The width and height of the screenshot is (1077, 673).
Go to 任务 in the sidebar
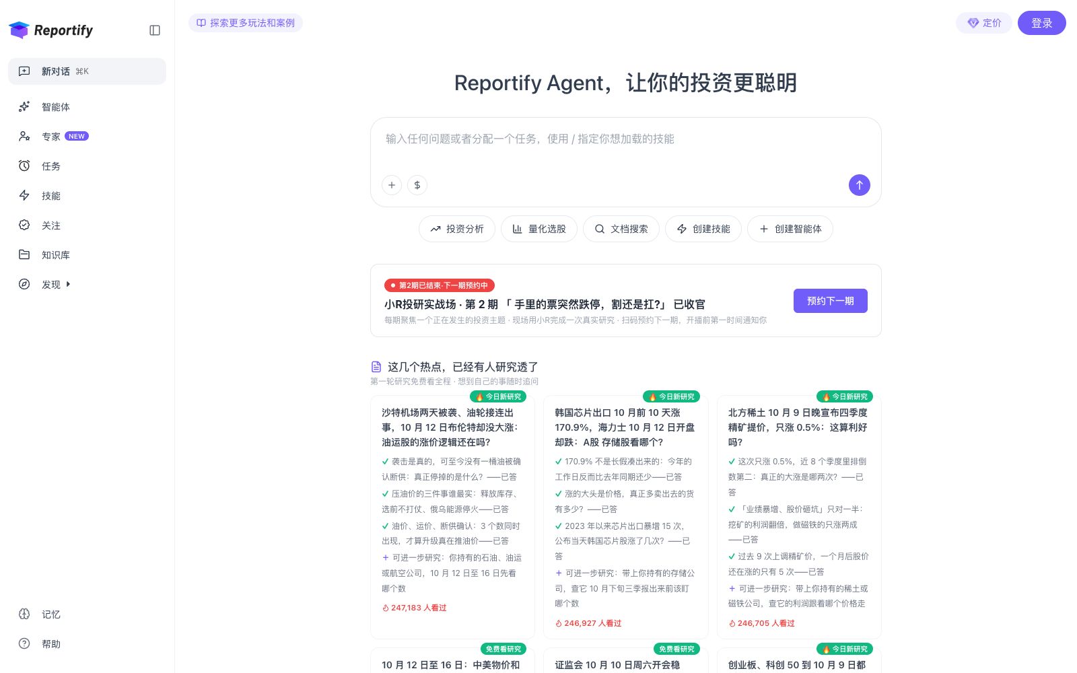click(87, 166)
